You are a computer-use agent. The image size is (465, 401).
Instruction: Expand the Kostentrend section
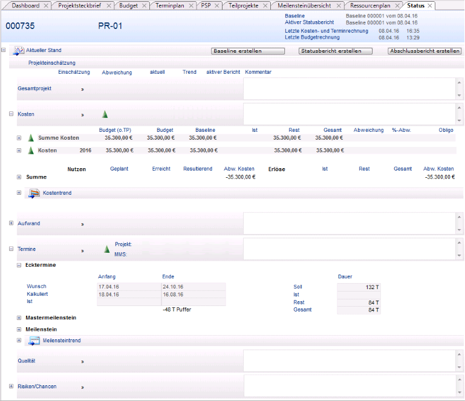(19, 193)
